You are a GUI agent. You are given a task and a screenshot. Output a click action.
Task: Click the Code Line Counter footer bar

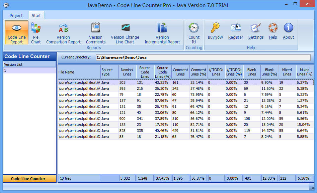29,179
